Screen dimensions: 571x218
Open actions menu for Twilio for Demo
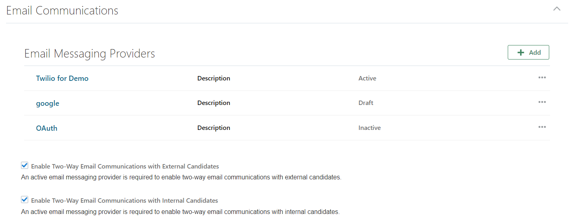click(x=542, y=78)
